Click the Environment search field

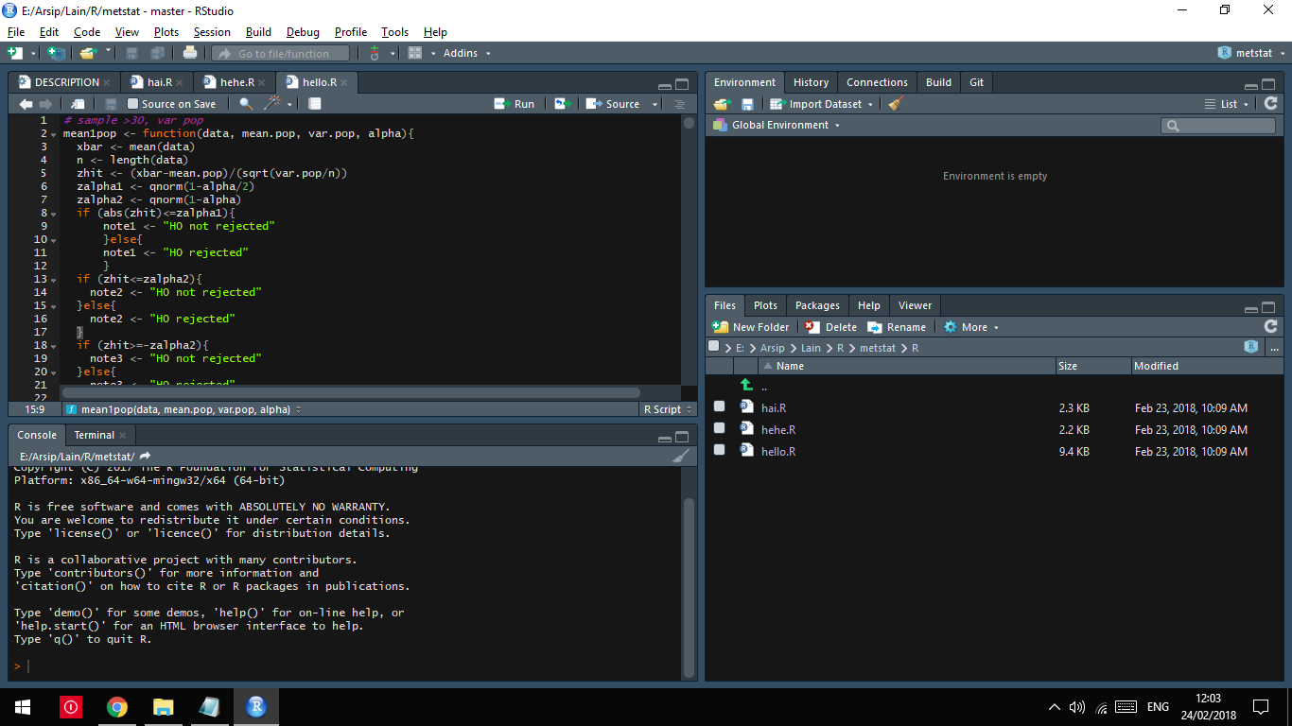coord(1218,125)
